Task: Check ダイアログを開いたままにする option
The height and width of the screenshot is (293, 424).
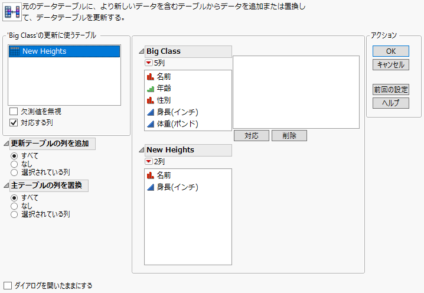Action: pyautogui.click(x=8, y=285)
